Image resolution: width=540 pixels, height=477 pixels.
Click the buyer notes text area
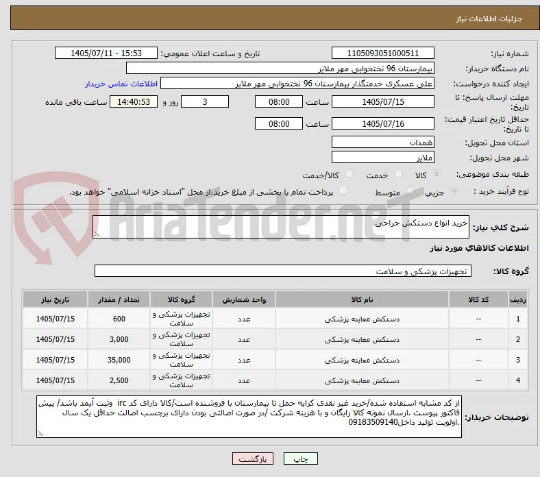pyautogui.click(x=249, y=417)
